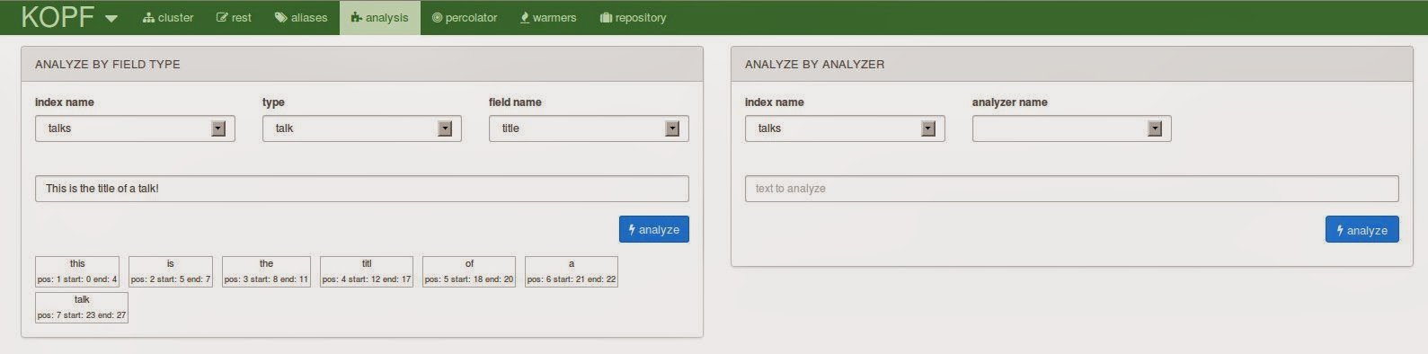This screenshot has height=354, width=1428.
Task: Expand the field name dropdown showing title
Action: [x=589, y=128]
